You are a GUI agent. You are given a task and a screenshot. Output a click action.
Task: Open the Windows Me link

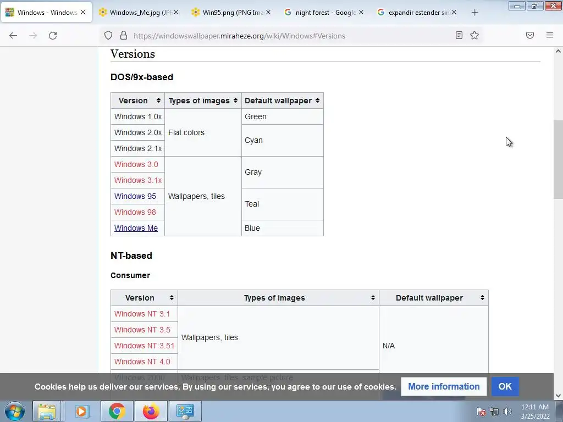pos(136,228)
